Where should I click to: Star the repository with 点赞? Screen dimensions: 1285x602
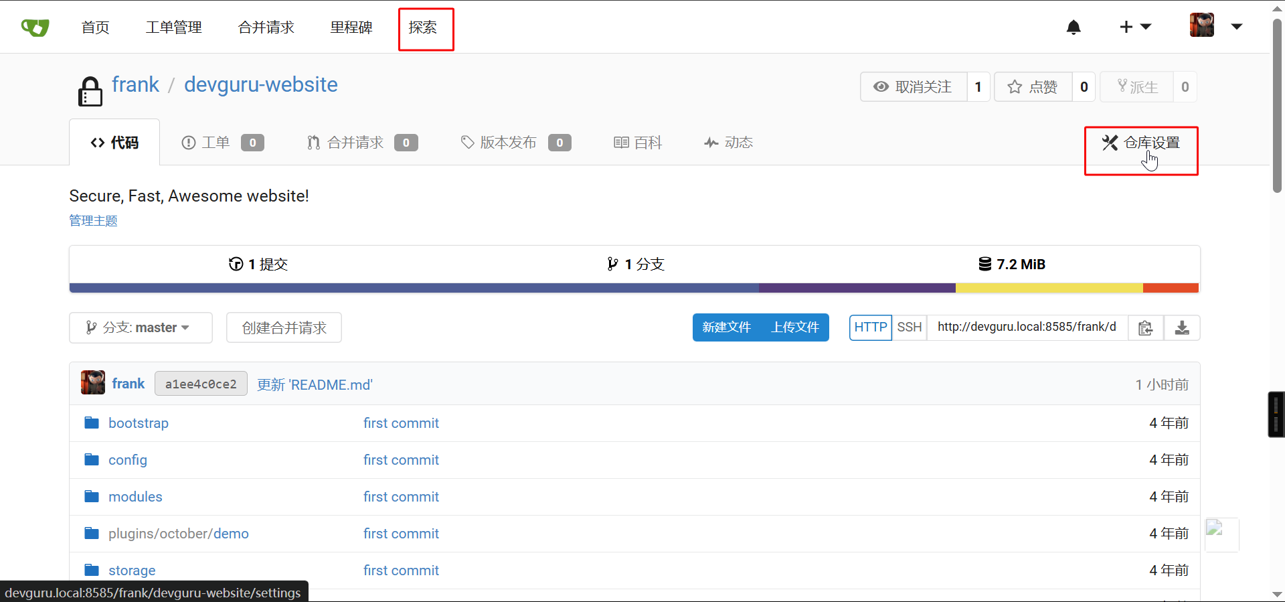(x=1033, y=87)
